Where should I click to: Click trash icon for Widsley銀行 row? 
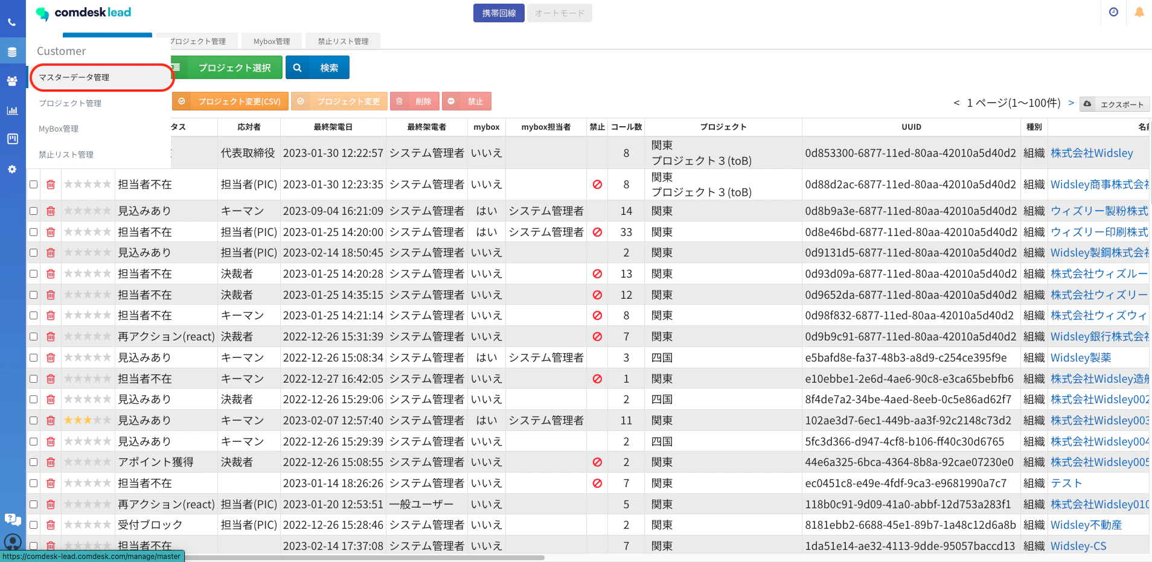pyautogui.click(x=51, y=337)
